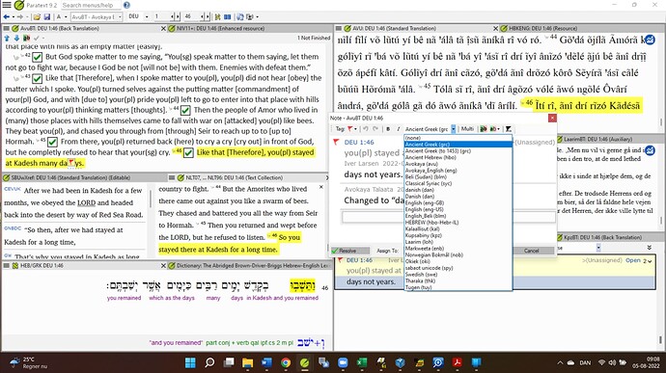Collapse the Ancient Greek language dropdown arrow
The width and height of the screenshot is (666, 373).
coord(454,129)
